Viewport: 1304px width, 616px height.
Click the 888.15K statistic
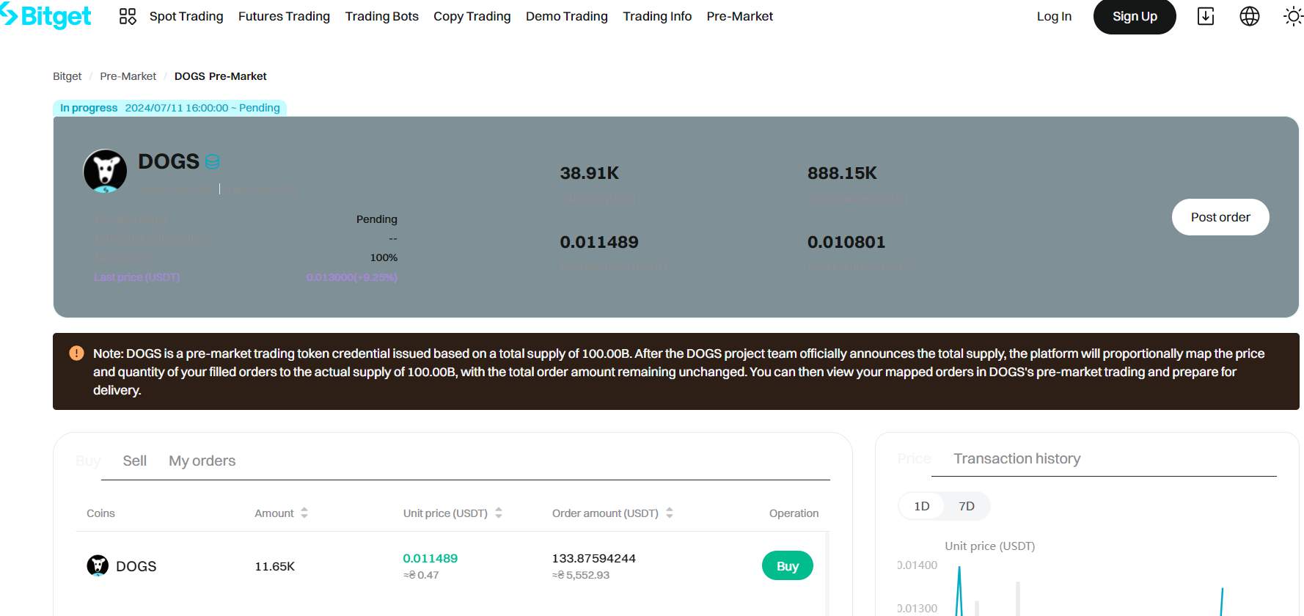coord(842,173)
